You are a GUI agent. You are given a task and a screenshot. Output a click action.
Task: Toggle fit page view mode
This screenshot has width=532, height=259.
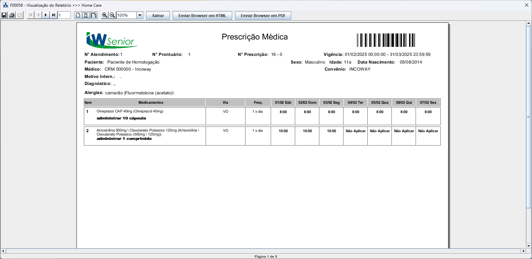tap(86, 15)
